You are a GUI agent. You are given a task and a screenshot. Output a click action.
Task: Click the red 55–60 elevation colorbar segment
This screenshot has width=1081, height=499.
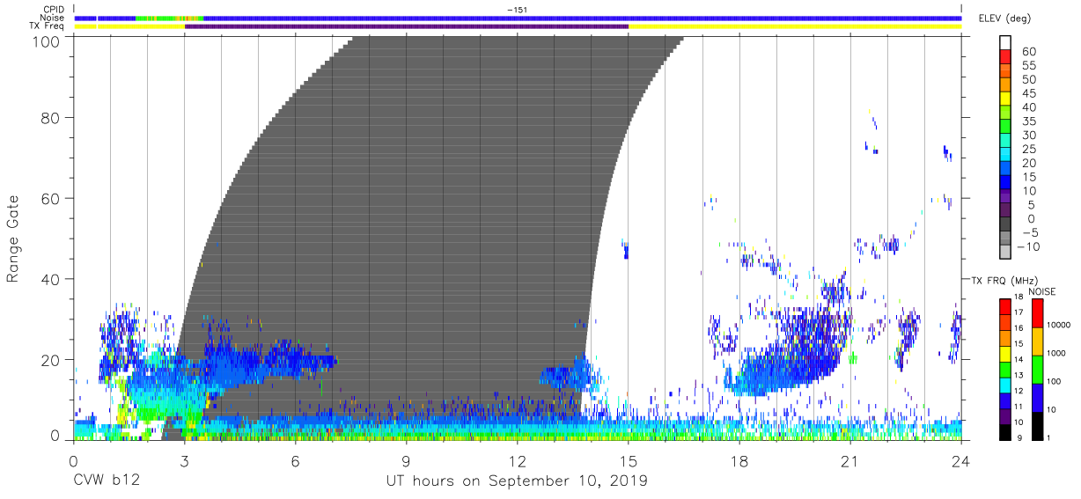point(1005,57)
